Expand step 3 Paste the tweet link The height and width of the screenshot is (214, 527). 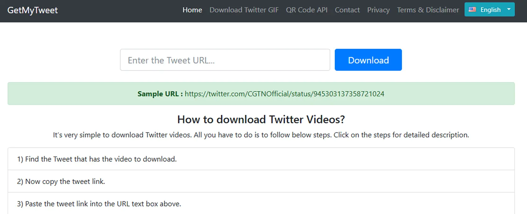(x=261, y=203)
